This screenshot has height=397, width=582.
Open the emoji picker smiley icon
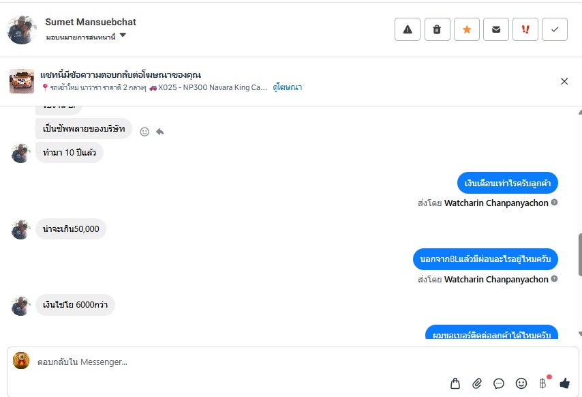coord(521,383)
